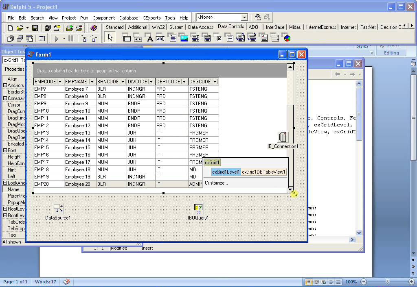417x287 pixels.
Task: Click the cxGrid1Level1 button in popup
Action: point(226,172)
